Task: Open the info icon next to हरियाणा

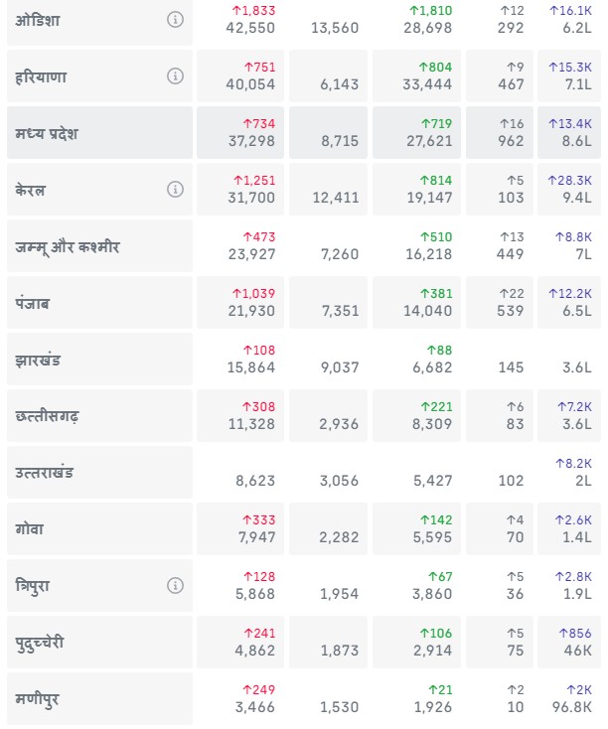Action: (175, 76)
